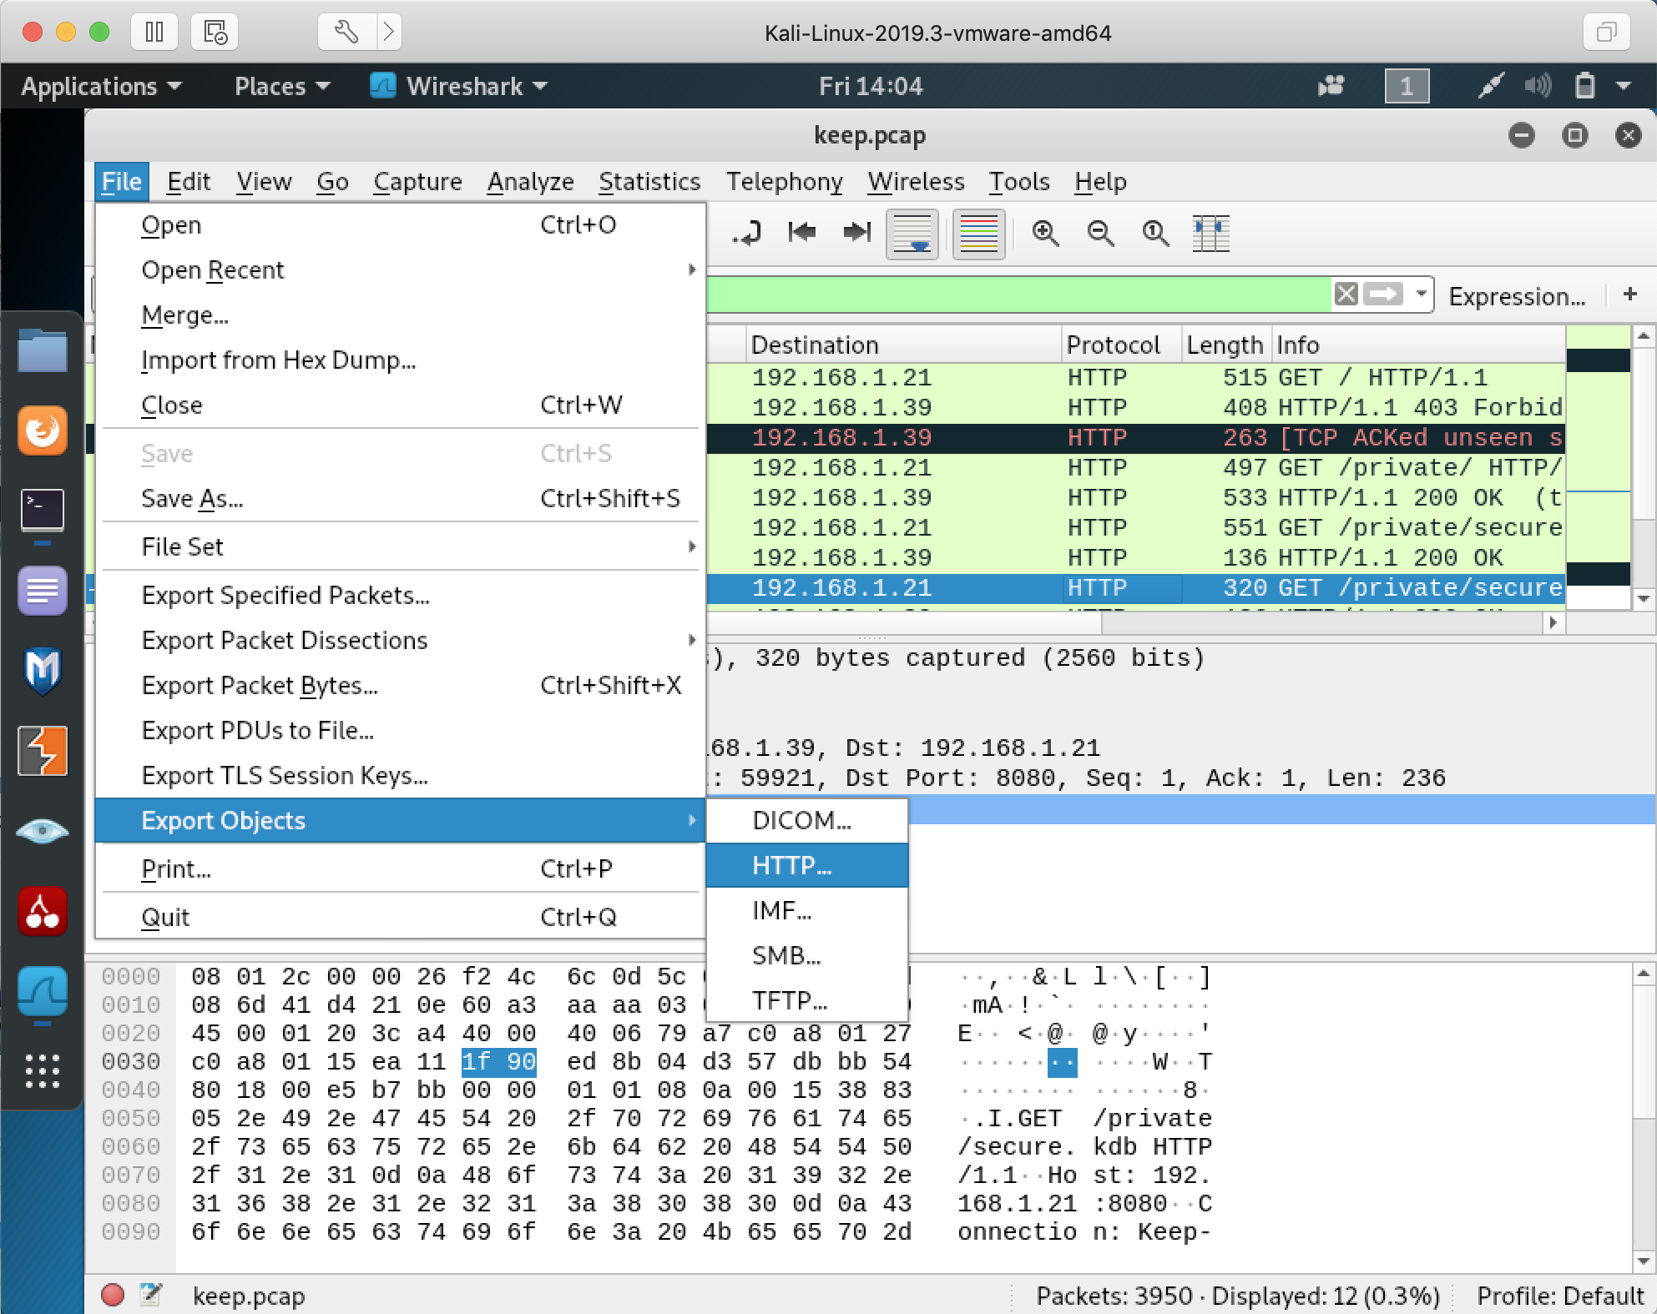Take a VM snapshot icon
The width and height of the screenshot is (1657, 1314).
tap(215, 33)
